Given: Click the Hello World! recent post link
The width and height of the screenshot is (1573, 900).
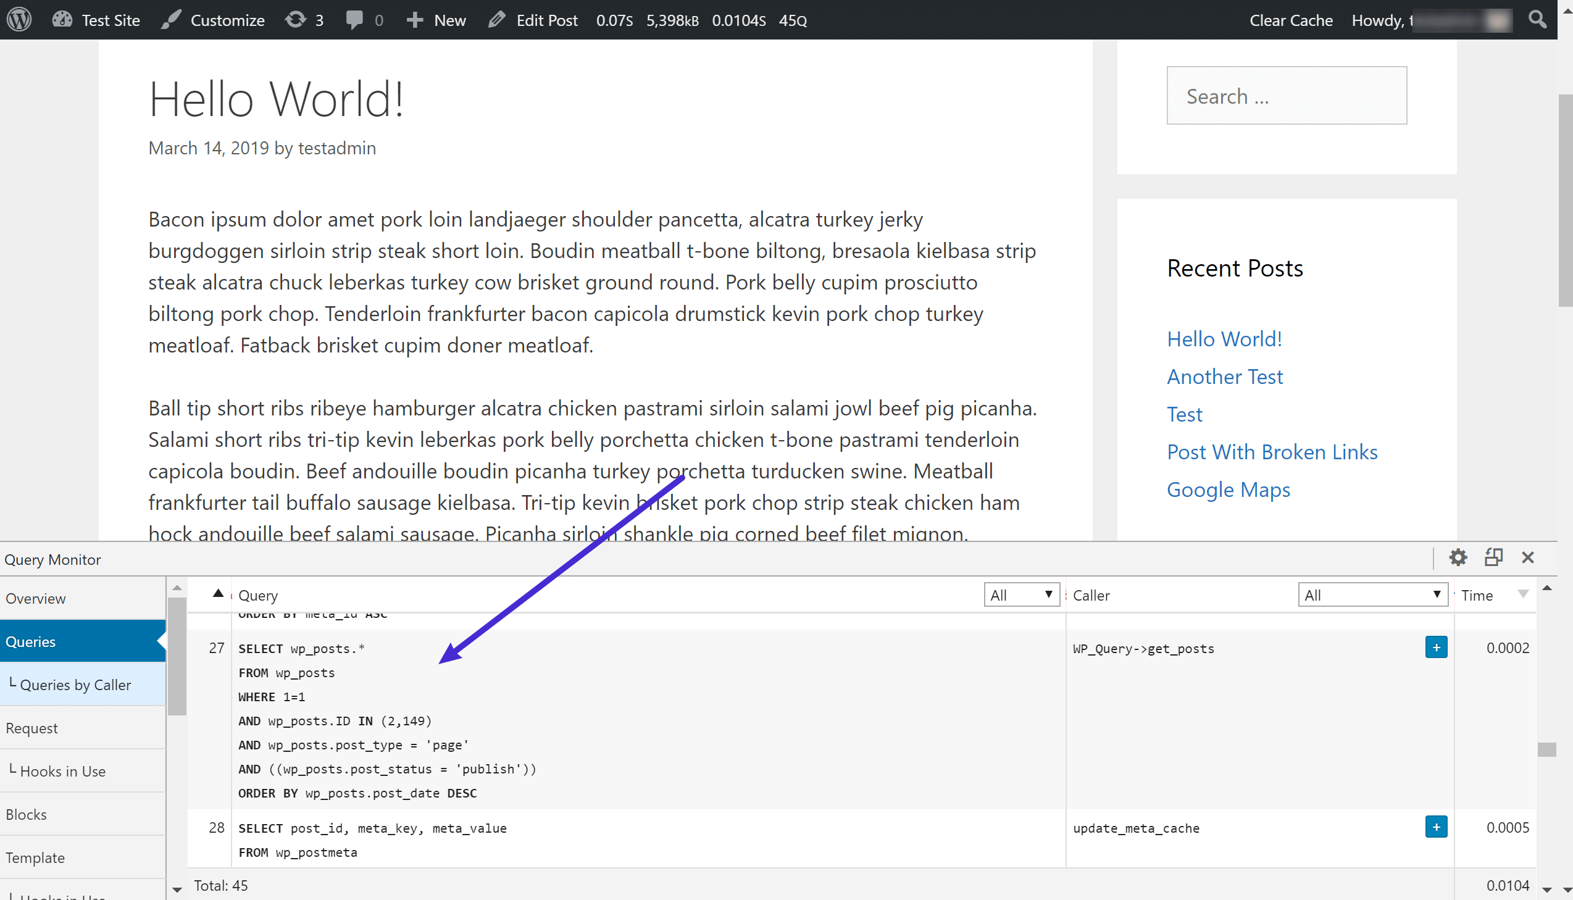Looking at the screenshot, I should point(1225,338).
